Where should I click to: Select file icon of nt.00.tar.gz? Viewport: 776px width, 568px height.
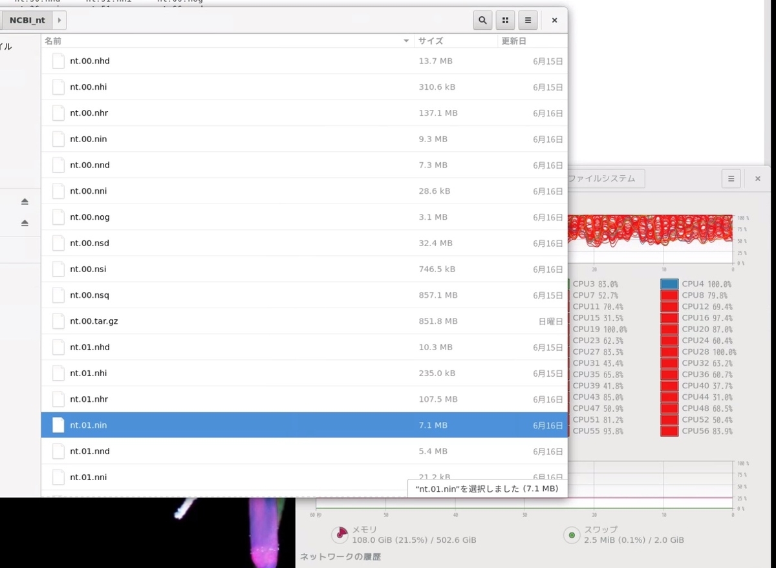58,321
